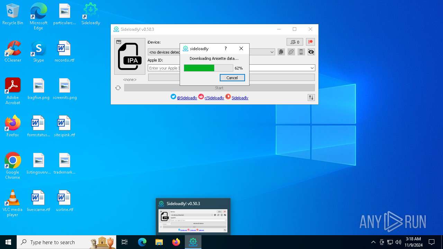443x249 pixels.
Task: Select the sitespink.rtf desktop file
Action: click(64, 127)
